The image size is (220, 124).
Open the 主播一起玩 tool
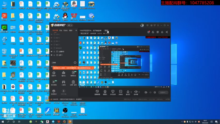[x=73, y=83]
